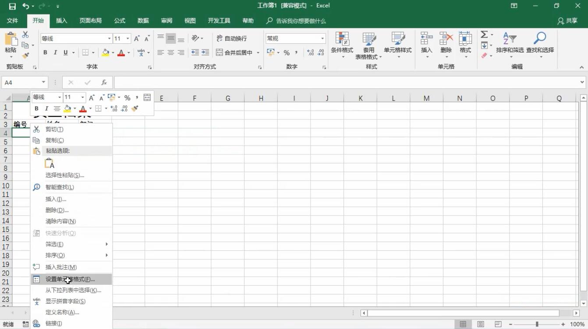Click the Format Painter brush in ribbon
Screen dimensions: 588x329
(25, 56)
